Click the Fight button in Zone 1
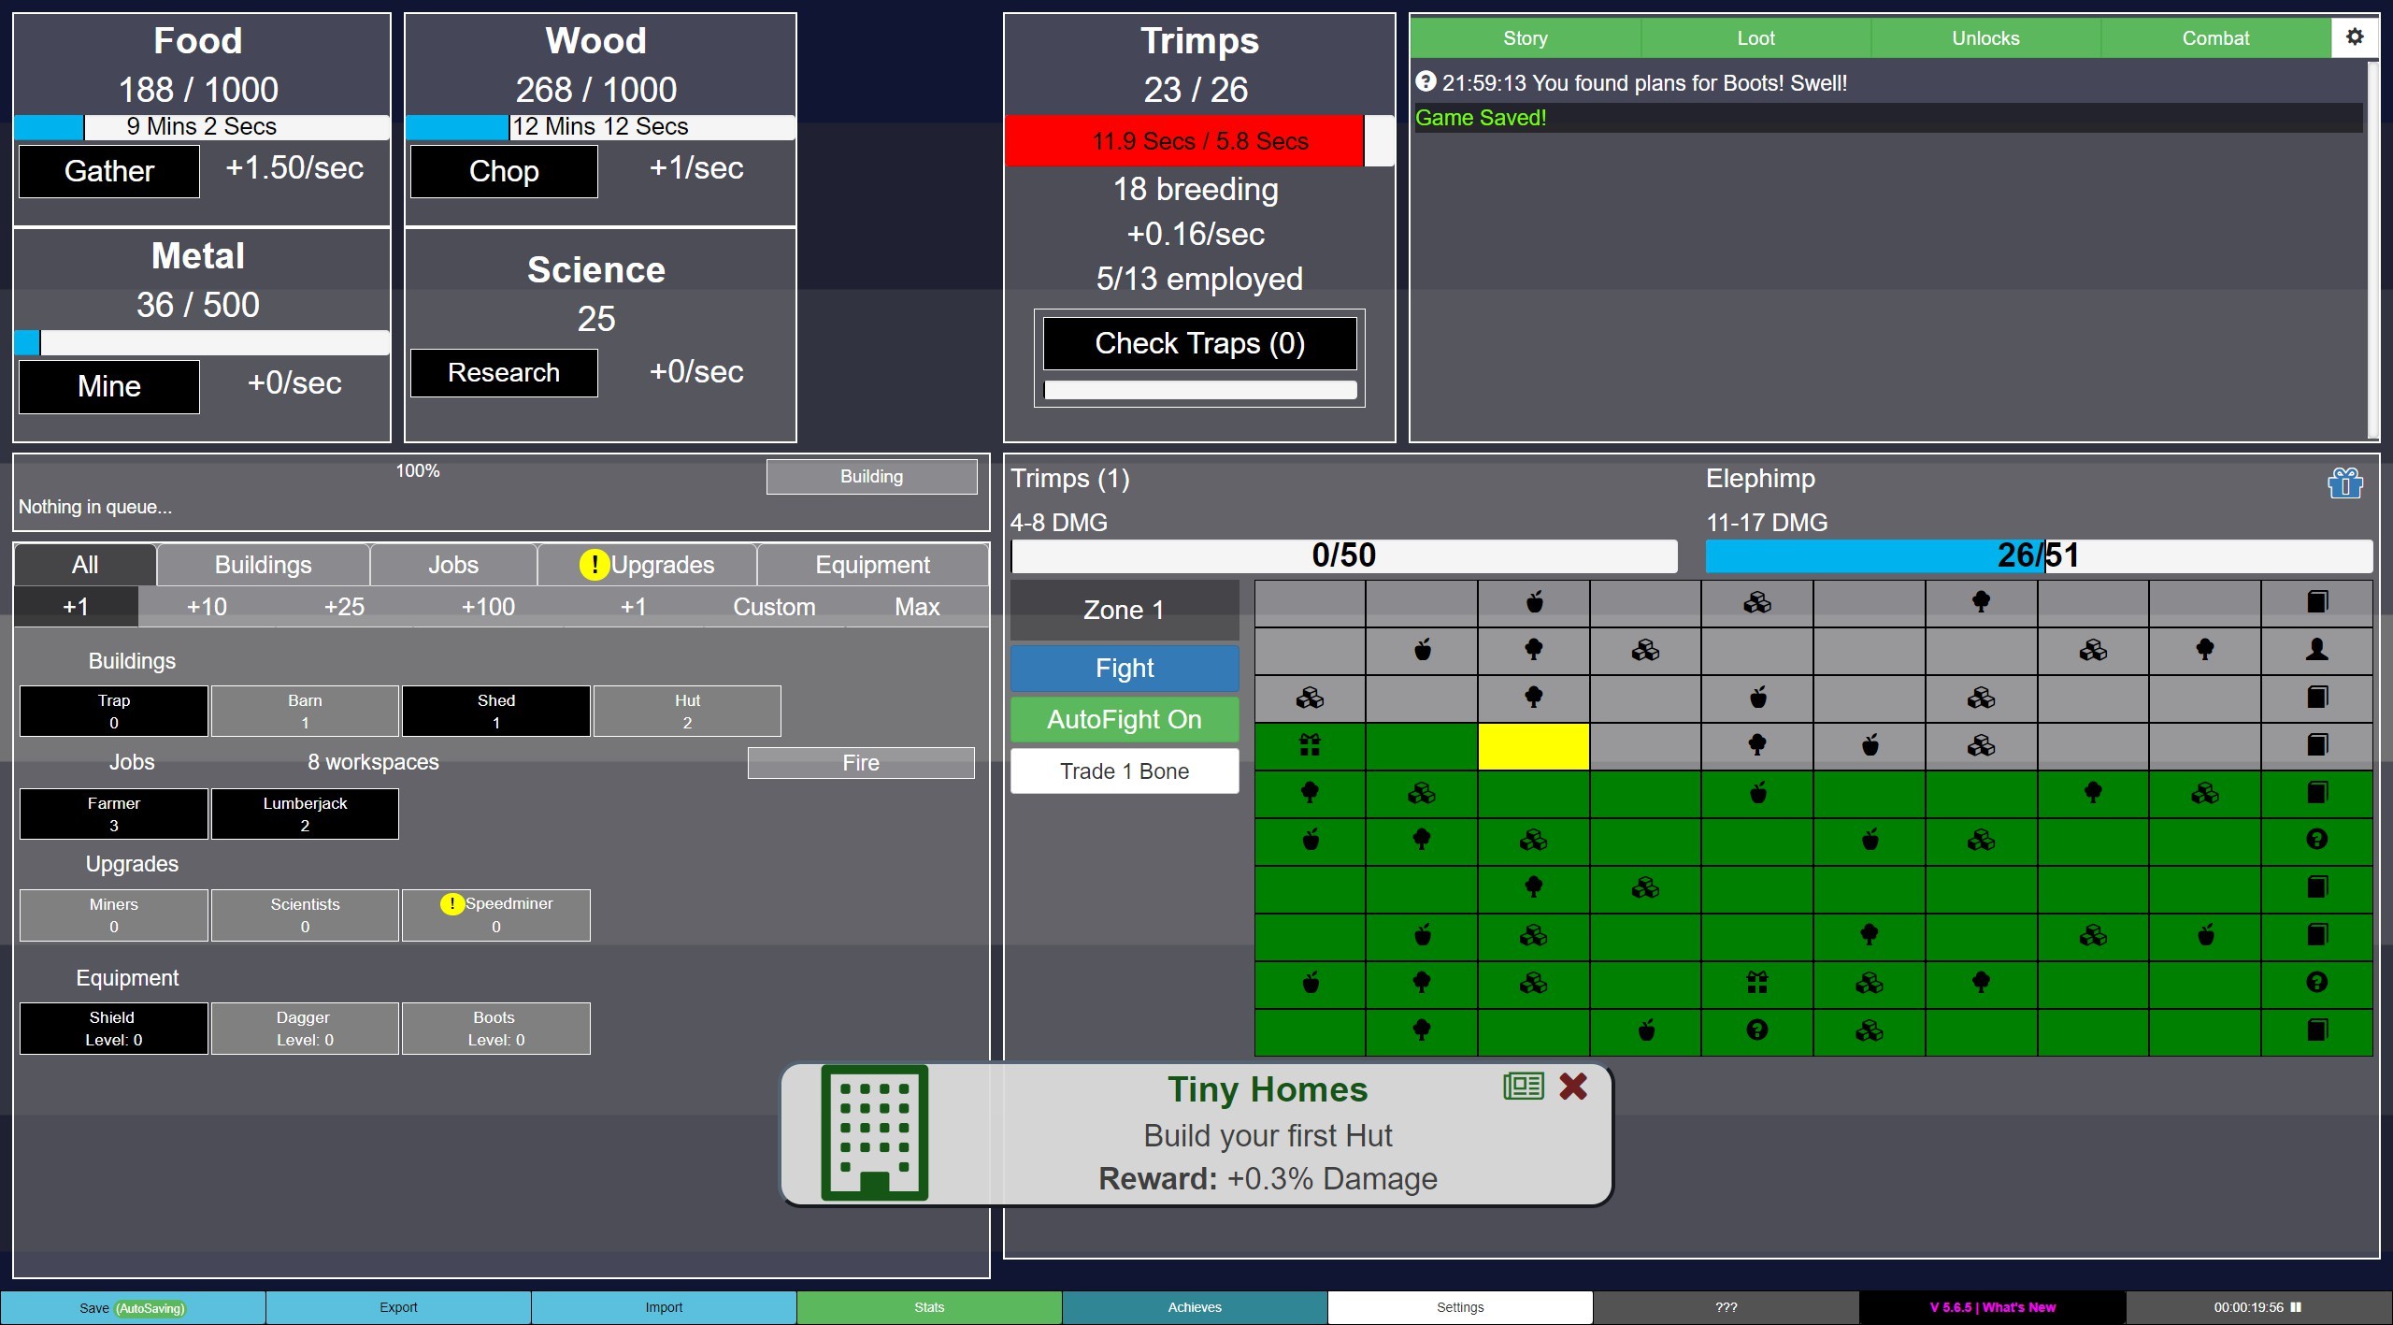The height and width of the screenshot is (1325, 2393). click(1124, 668)
